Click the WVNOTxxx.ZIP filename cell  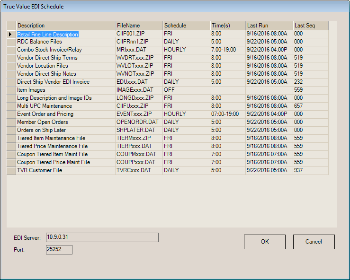click(139, 74)
